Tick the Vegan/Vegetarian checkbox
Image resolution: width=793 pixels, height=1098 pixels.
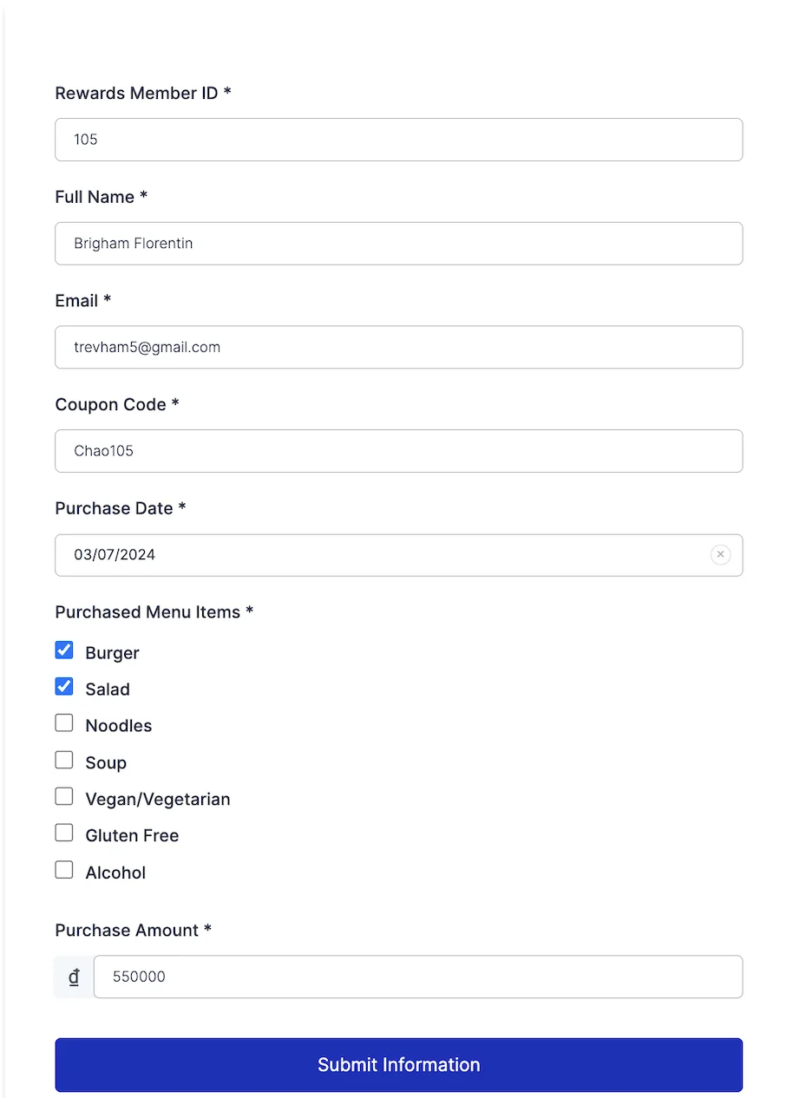64,797
